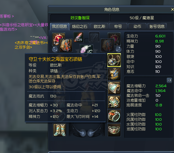Switch to the 称号 tab
174x153 pixels.
pyautogui.click(x=118, y=27)
